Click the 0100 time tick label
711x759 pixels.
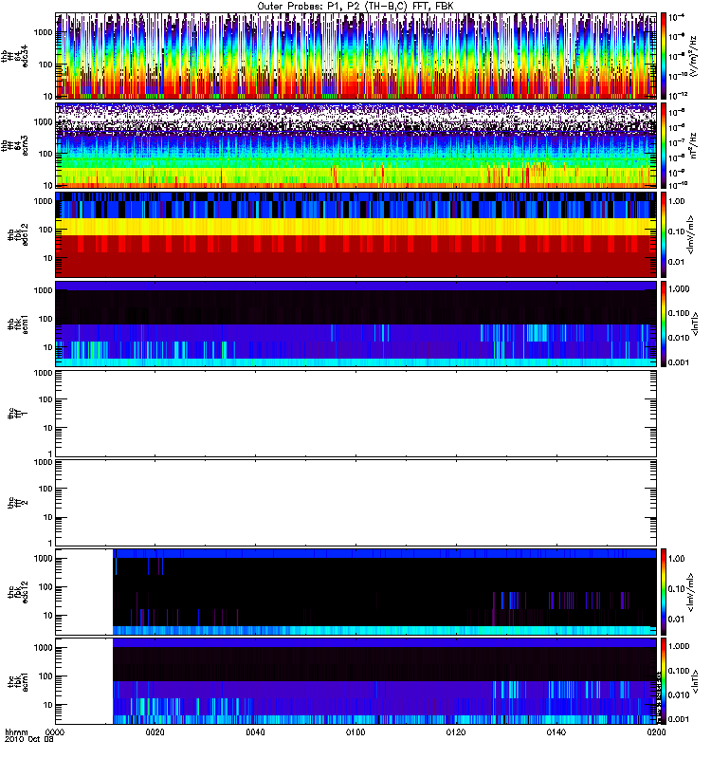(355, 731)
